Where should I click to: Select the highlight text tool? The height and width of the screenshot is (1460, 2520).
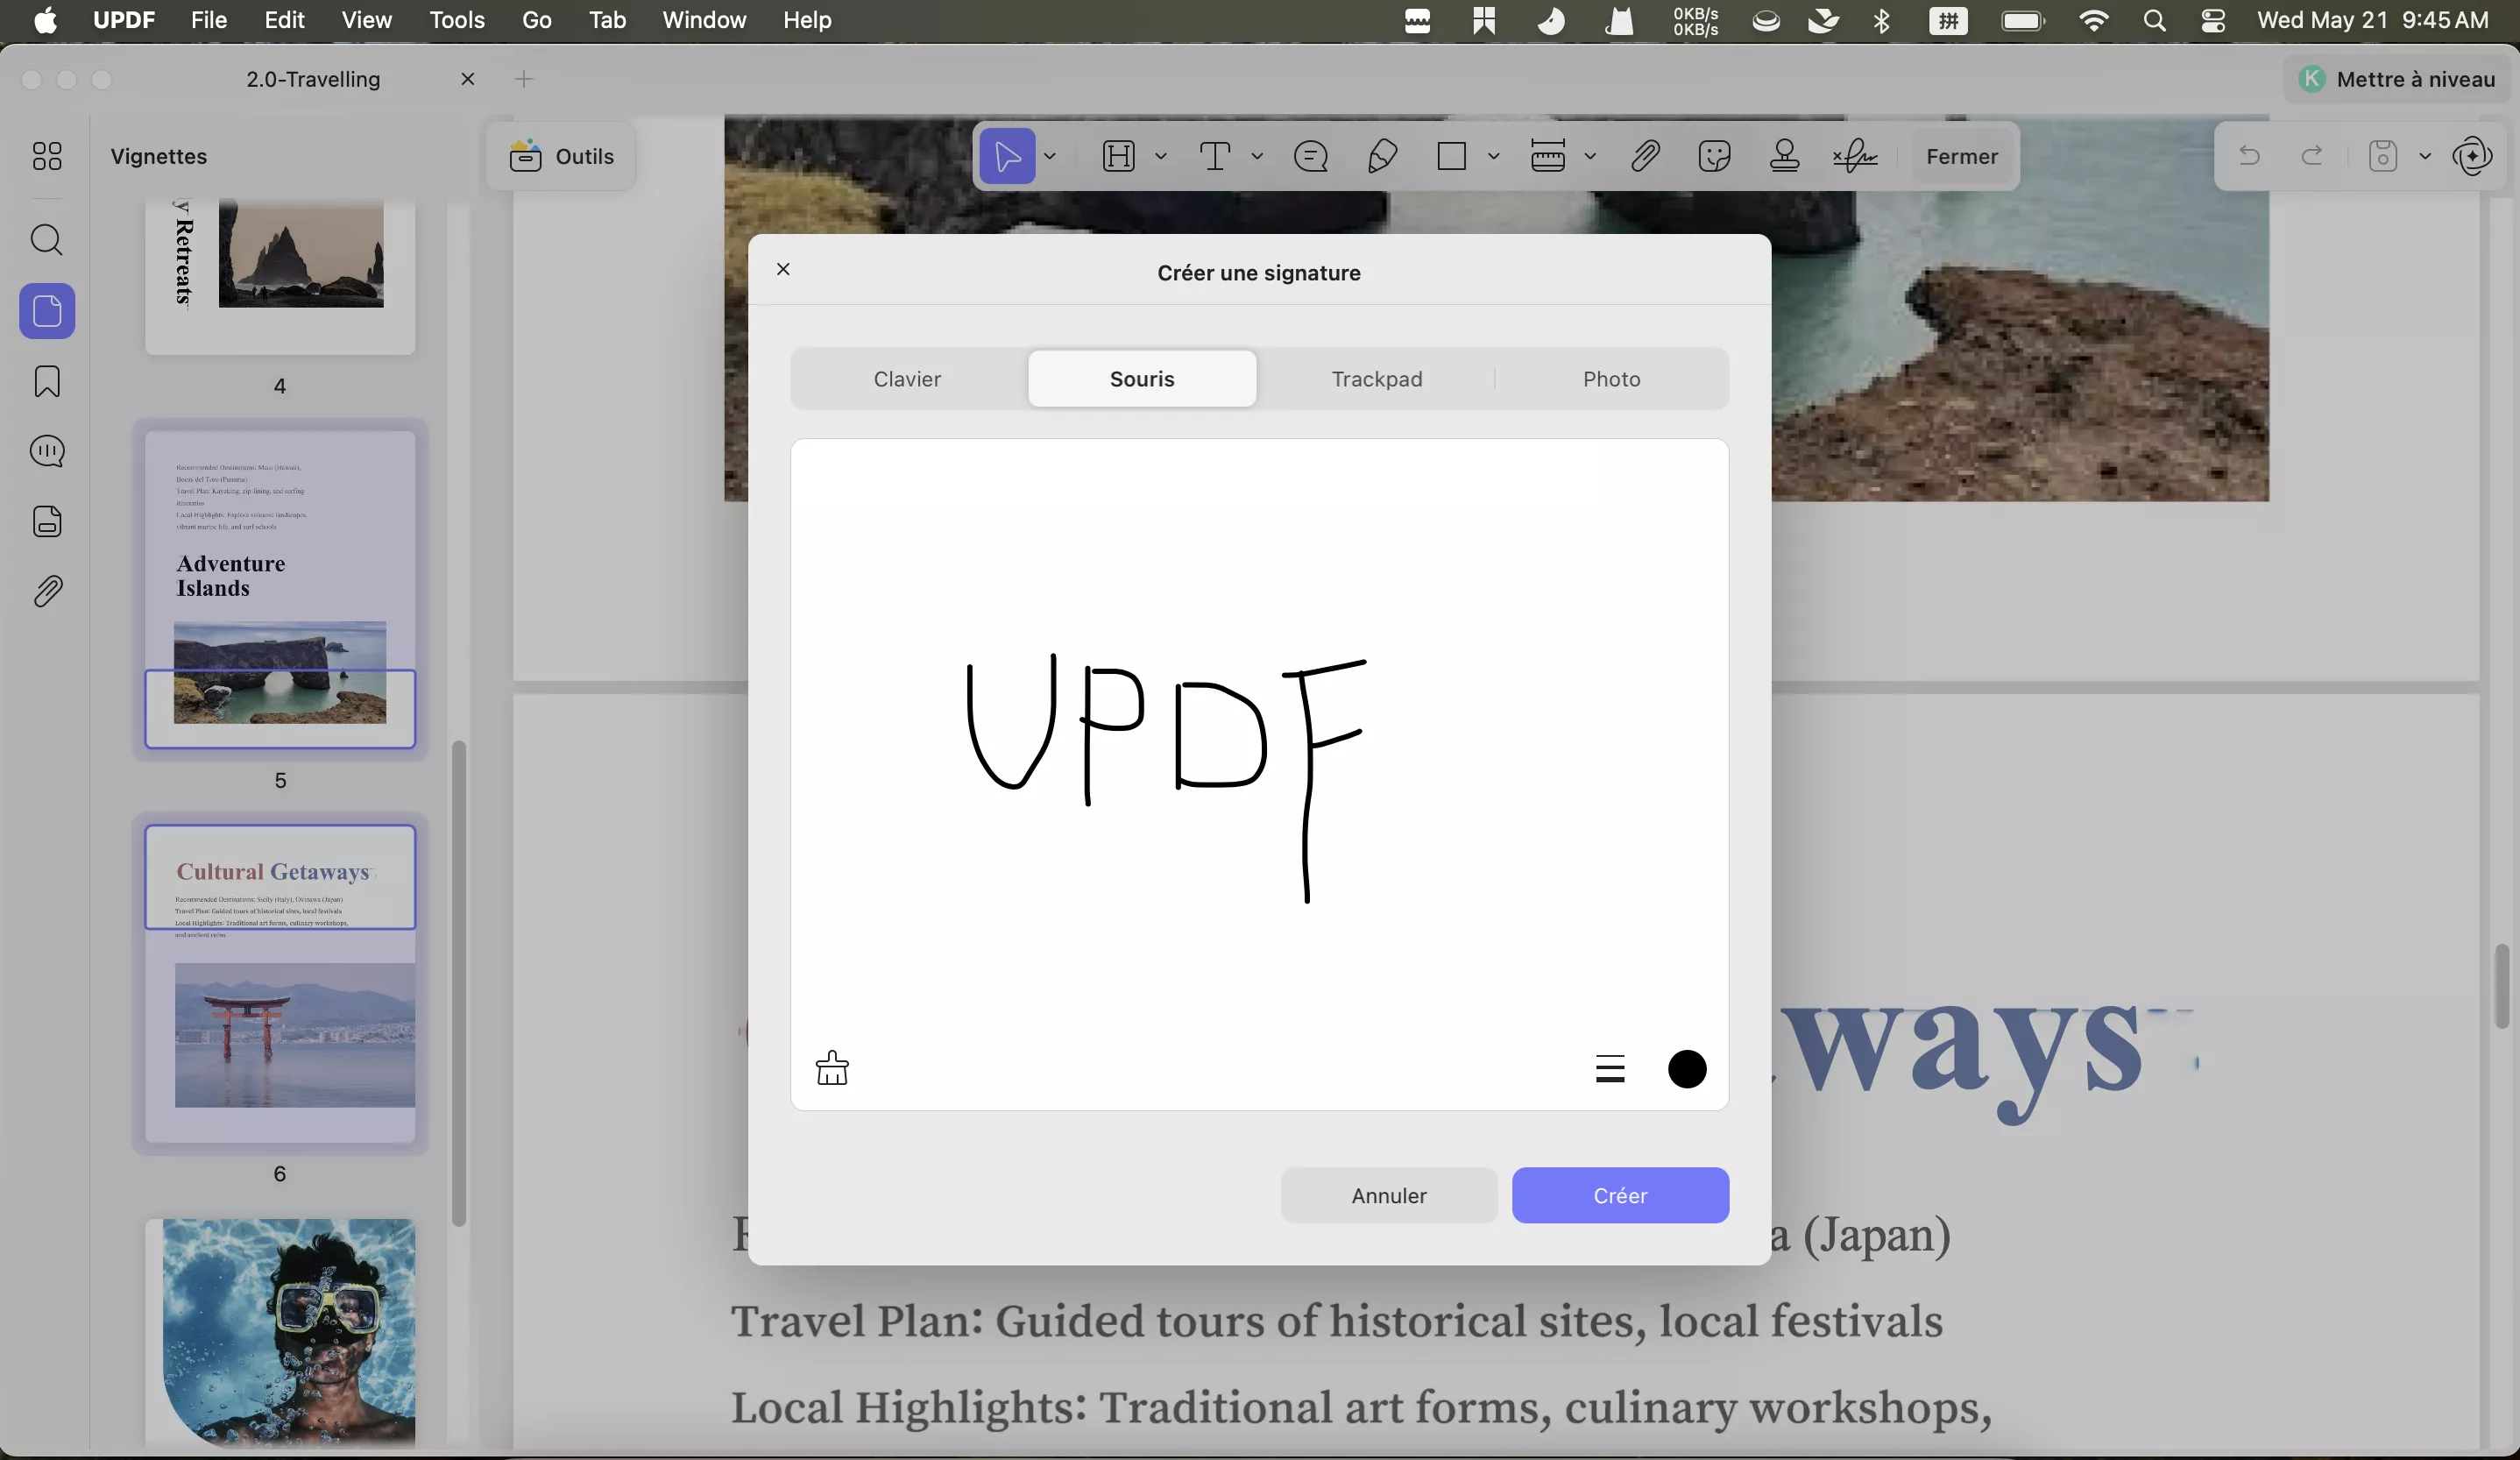[x=1118, y=156]
